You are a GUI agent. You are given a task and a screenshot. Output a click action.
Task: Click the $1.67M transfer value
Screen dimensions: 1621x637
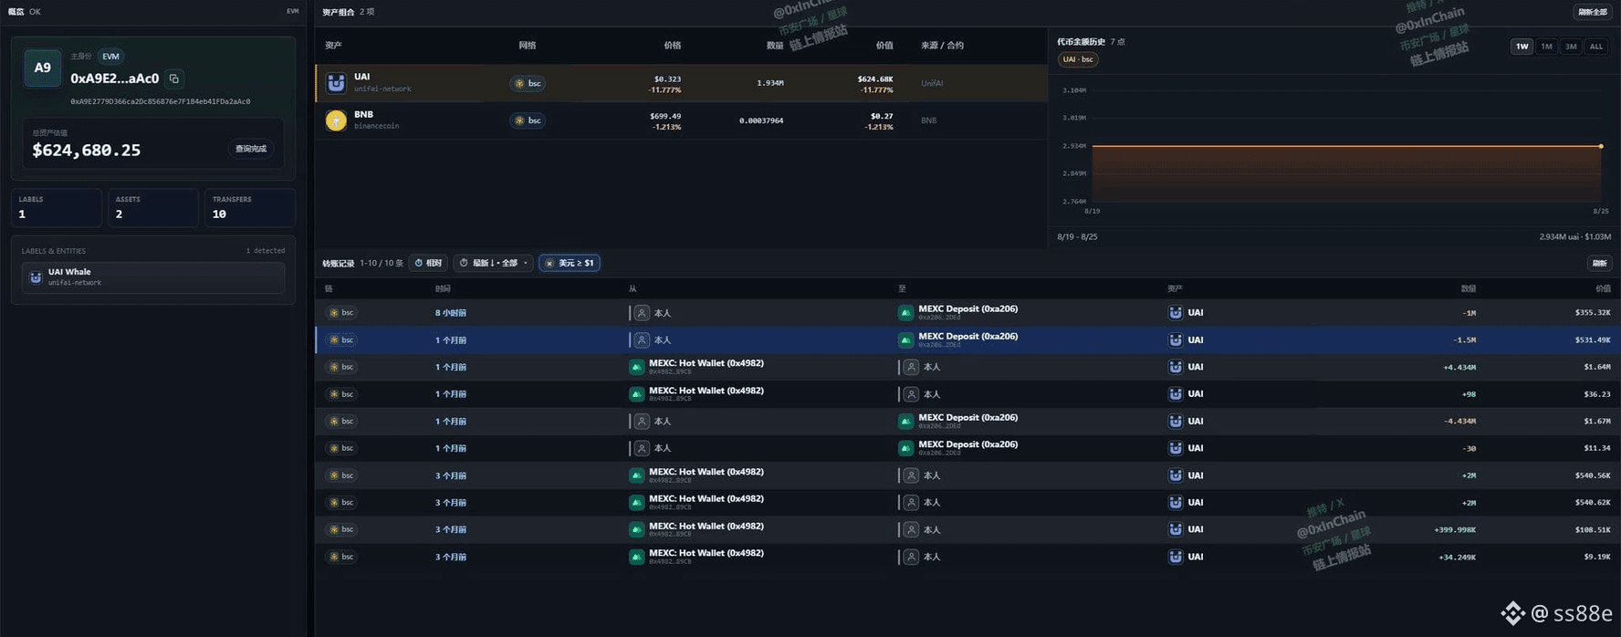[1596, 422]
